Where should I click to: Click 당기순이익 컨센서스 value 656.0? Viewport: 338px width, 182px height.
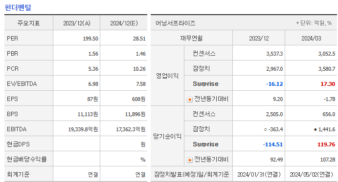click(329, 114)
